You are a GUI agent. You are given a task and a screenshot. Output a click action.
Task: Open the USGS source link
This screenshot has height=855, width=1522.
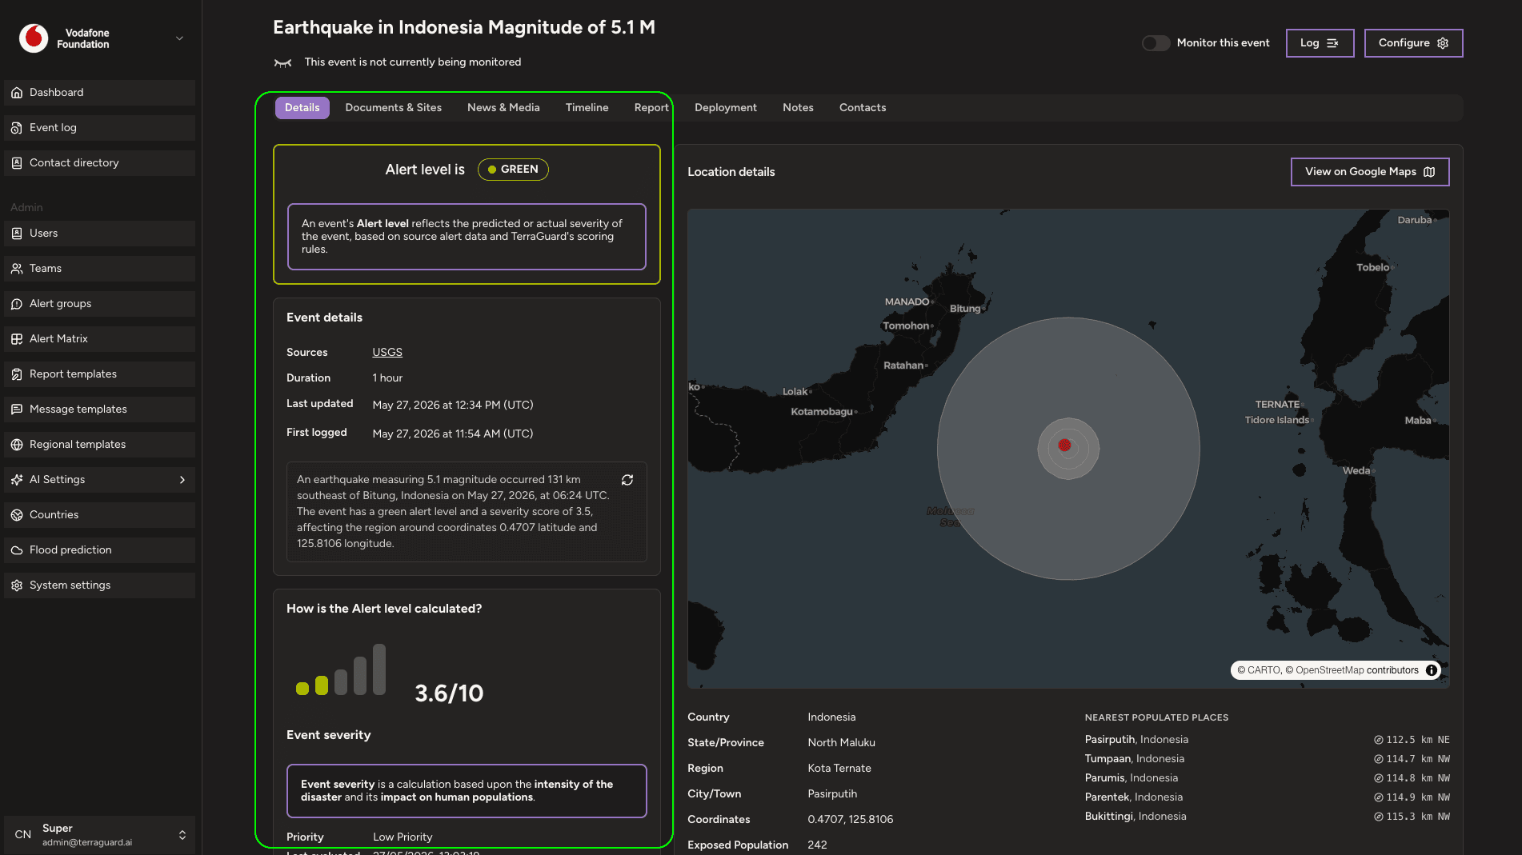pyautogui.click(x=387, y=353)
